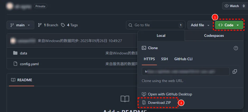Click the clone URL text field
Viewport: 248px width, 112px height.
pyautogui.click(x=185, y=72)
